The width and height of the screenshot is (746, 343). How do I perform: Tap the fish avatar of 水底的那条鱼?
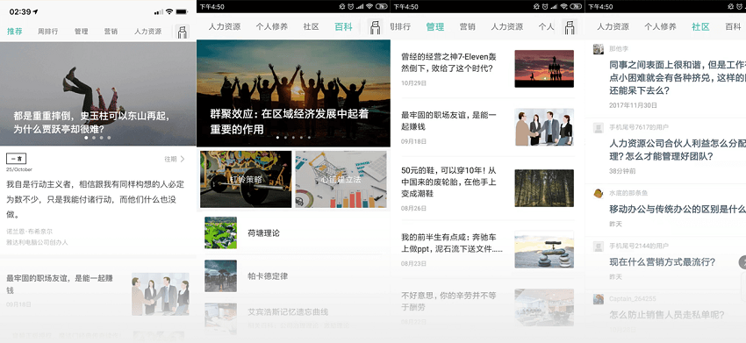point(599,193)
